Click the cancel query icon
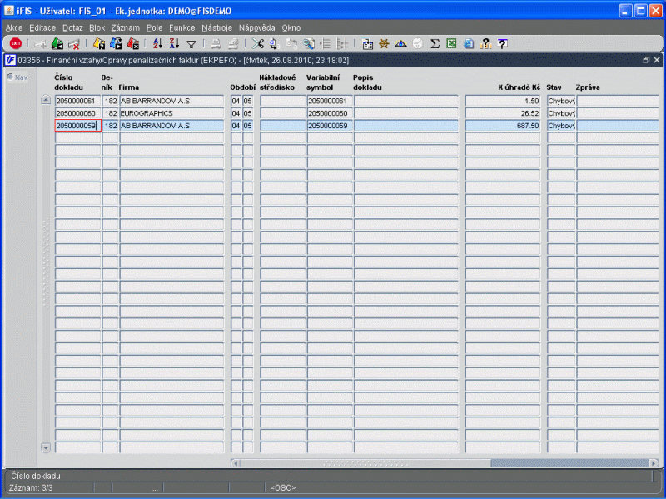 [x=132, y=43]
